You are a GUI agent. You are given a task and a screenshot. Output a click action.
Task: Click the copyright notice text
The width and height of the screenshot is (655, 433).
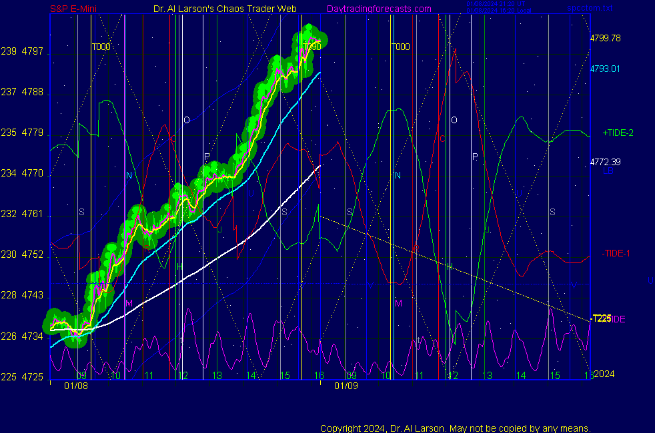tap(456, 428)
